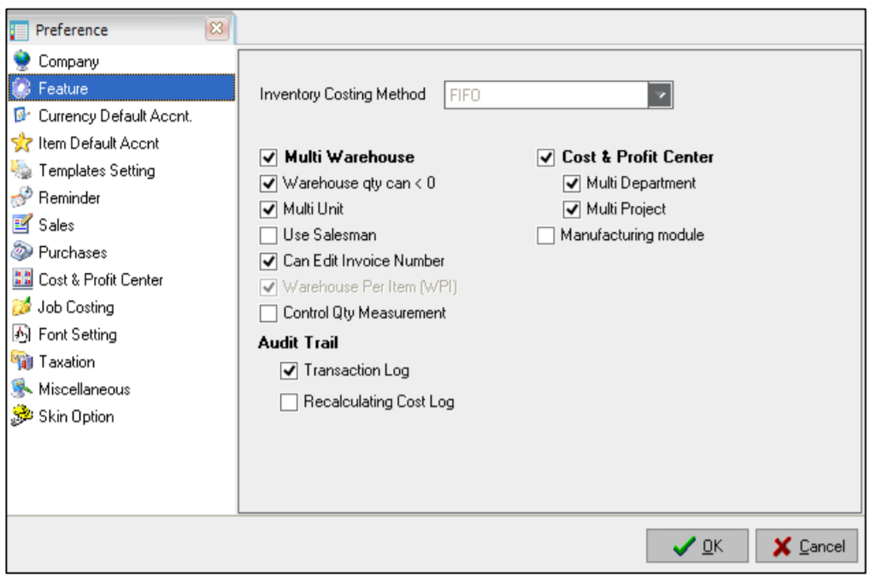Viewport: 875px width, 579px height.
Task: Toggle Cost & Profit Center checkbox
Action: [x=546, y=157]
